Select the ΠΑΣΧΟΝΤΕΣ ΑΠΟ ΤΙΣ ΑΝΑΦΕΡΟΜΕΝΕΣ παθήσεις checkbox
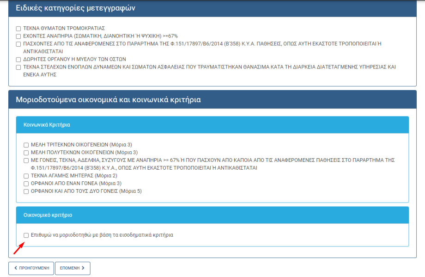Viewport: 425px width, 277px height. [18, 44]
